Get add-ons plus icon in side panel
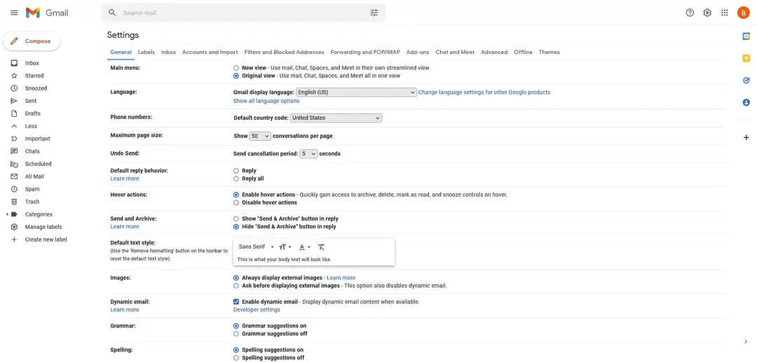The image size is (757, 362). click(746, 137)
